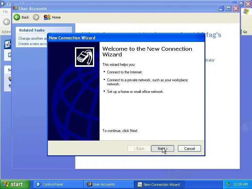
Task: Open the Start menu
Action: (x=15, y=184)
